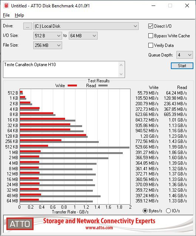Click the description box scroll up arrow
Viewport: 196px width, 236px height.
coord(121,65)
